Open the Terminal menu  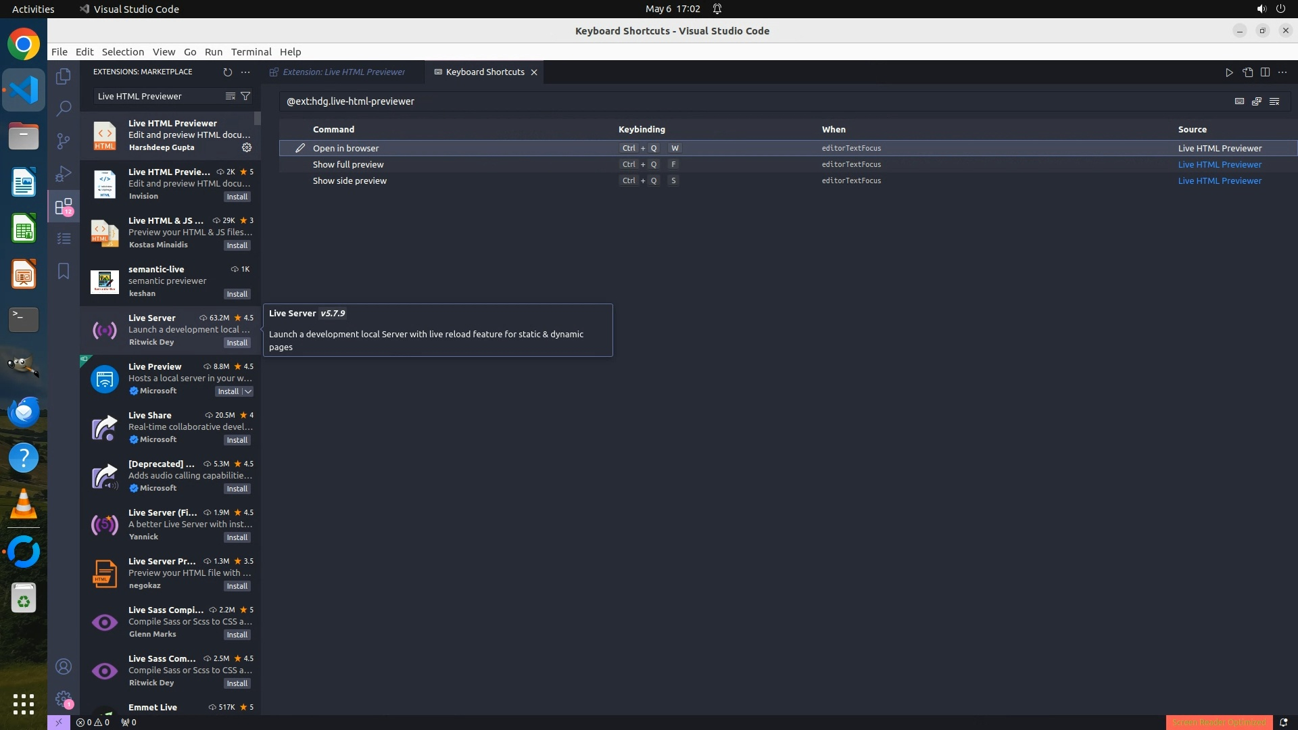click(251, 52)
